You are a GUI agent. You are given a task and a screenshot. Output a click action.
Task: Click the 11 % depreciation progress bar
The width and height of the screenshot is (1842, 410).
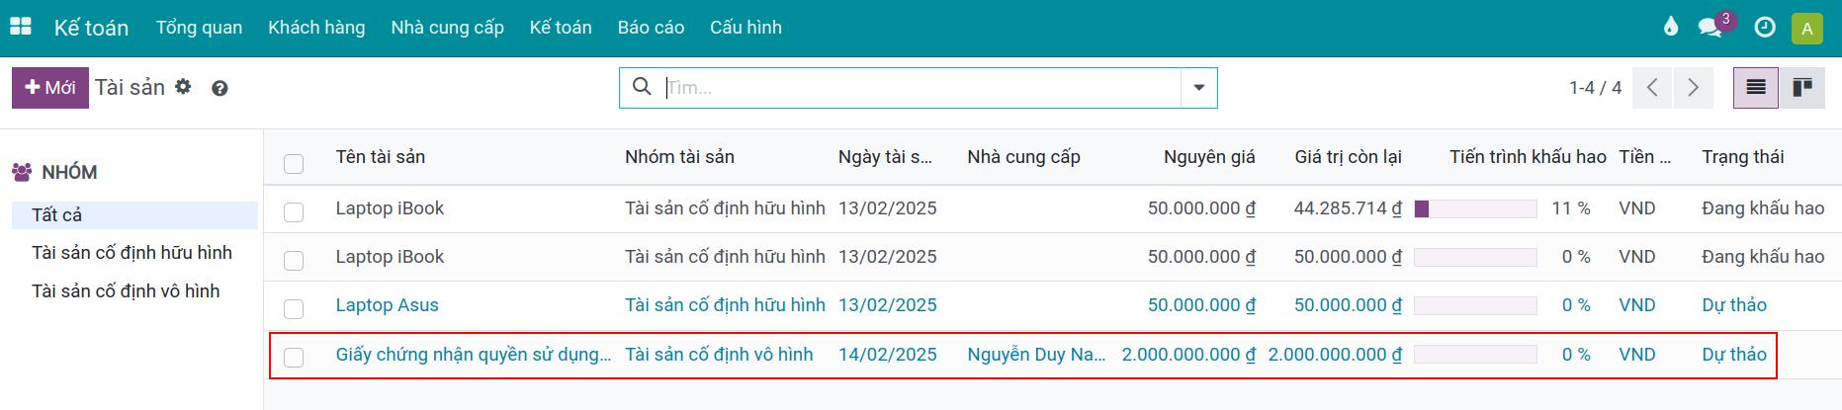click(1475, 208)
